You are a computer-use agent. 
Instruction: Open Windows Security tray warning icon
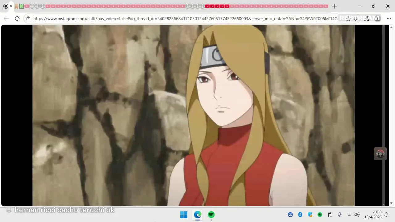pos(310,215)
